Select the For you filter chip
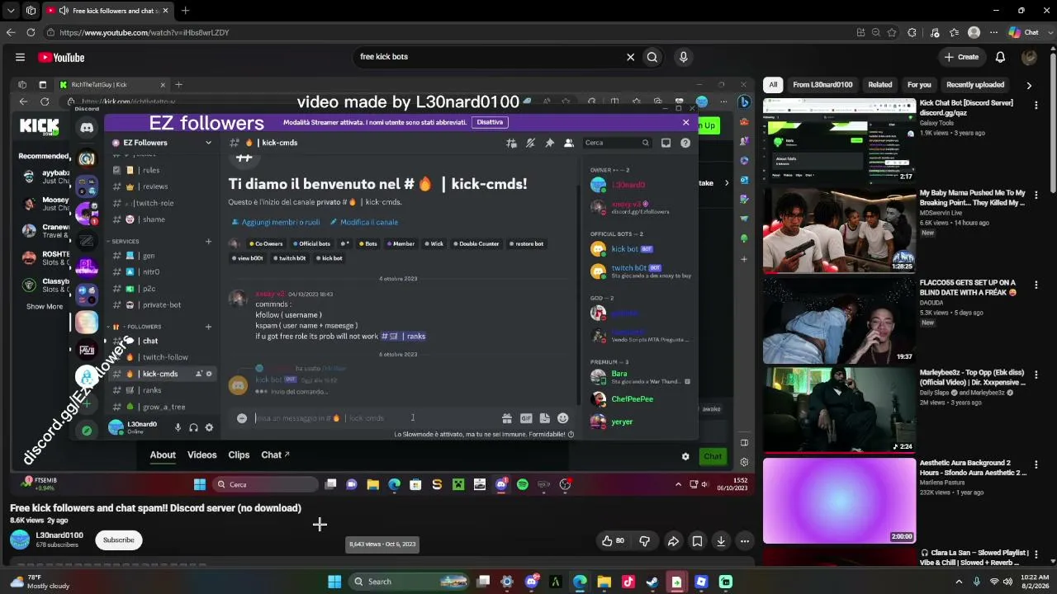The height and width of the screenshot is (594, 1057). pyautogui.click(x=919, y=85)
